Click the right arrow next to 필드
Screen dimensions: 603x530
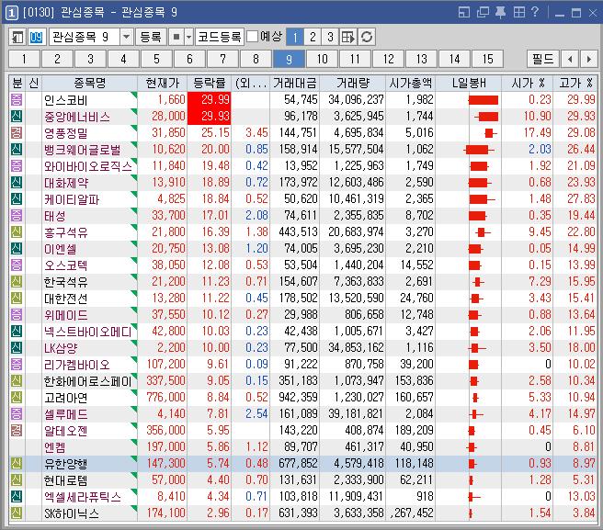tap(589, 59)
